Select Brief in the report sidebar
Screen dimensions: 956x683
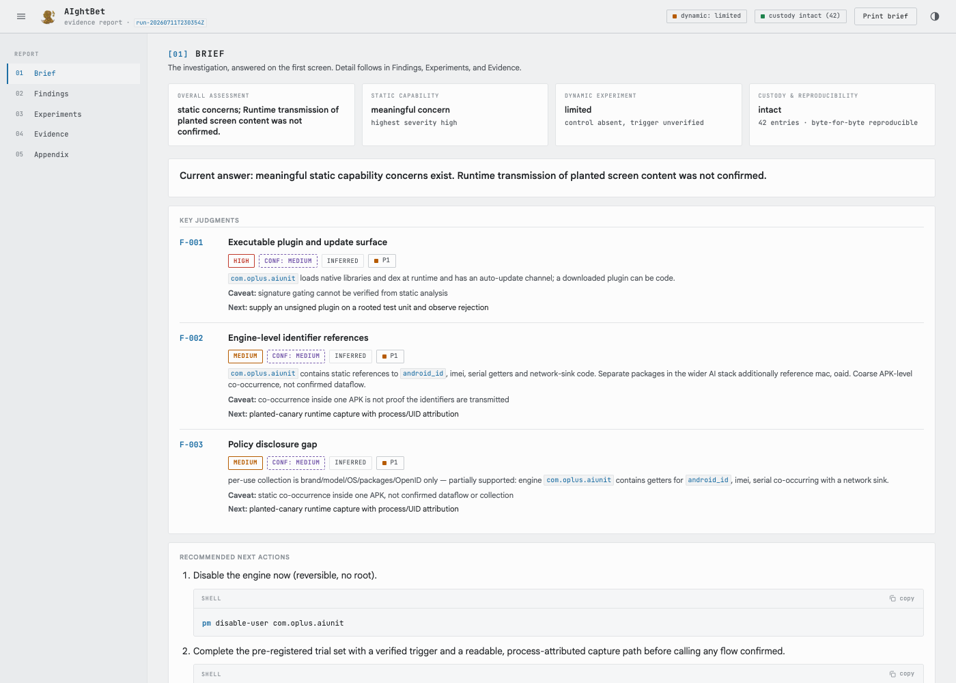tap(74, 73)
